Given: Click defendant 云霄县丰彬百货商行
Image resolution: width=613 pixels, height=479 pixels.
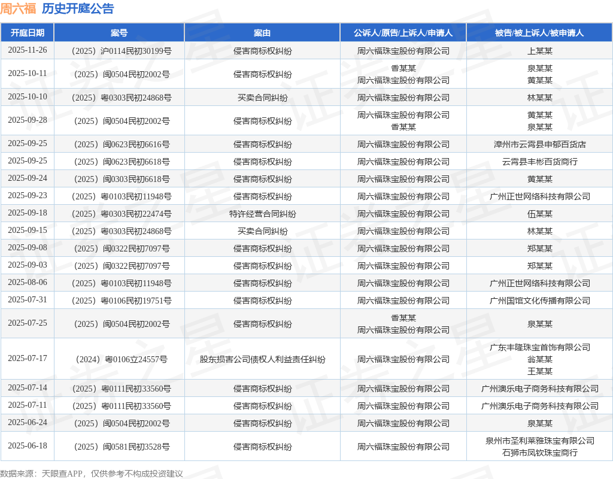Looking at the screenshot, I should point(539,162).
